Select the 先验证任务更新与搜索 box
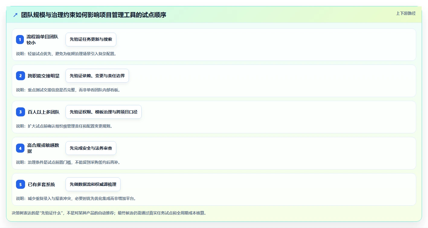The height and width of the screenshot is (228, 428). pos(91,40)
